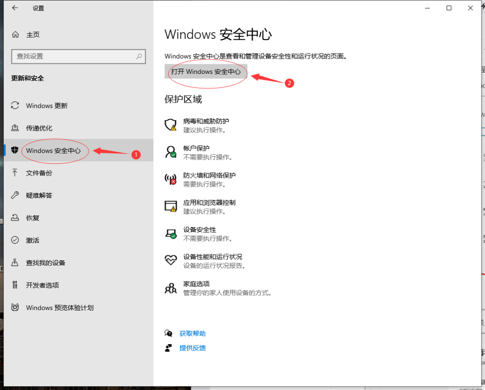Open the 获取帮助 link
Screen dimensions: 485x390
pyautogui.click(x=192, y=334)
